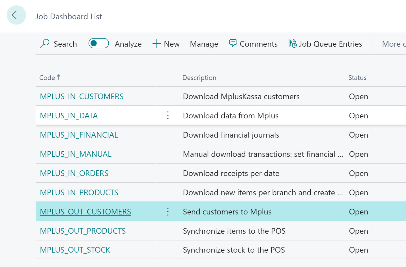Image resolution: width=406 pixels, height=267 pixels.
Task: Click the Job Queue Entries label
Action: coord(330,44)
